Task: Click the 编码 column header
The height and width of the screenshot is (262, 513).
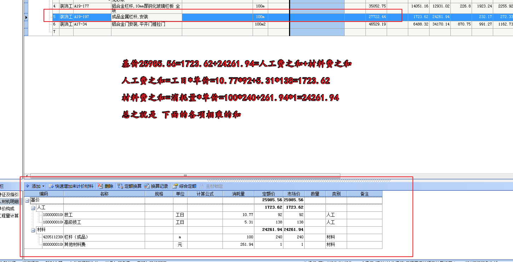Action: tap(44, 194)
